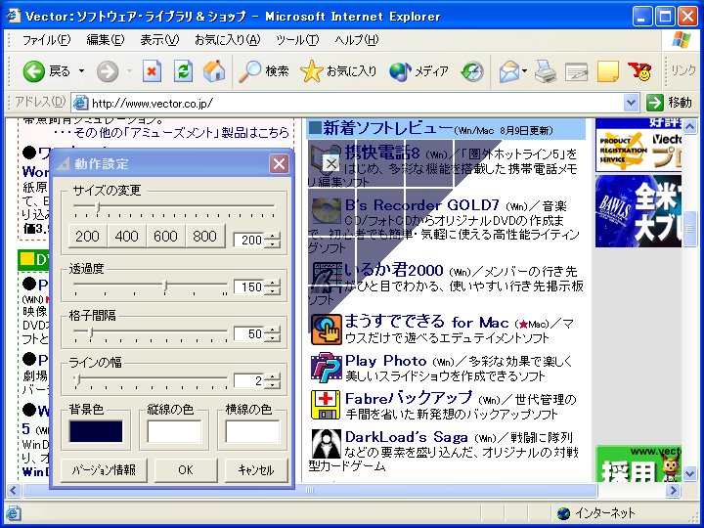Click the Mail envelope icon
Viewport: 704px width, 528px height.
[x=509, y=71]
